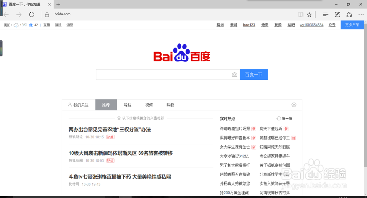Open the share icon in toolbar
This screenshot has height=198, width=367.
click(349, 15)
